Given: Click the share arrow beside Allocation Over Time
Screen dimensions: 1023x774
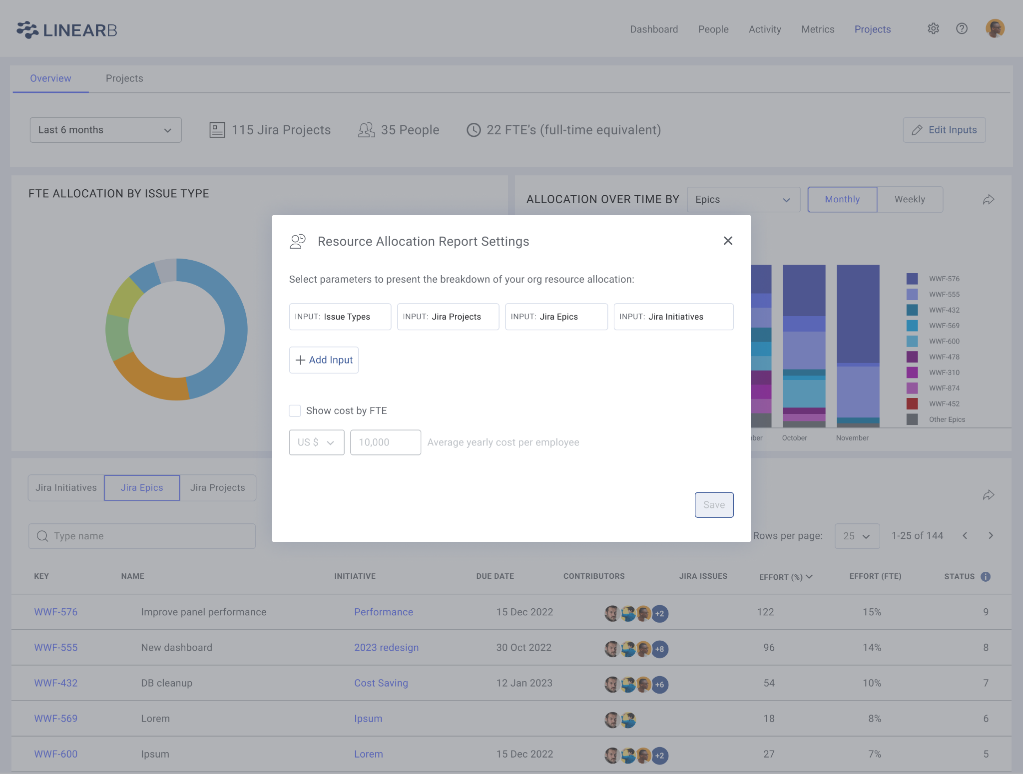Looking at the screenshot, I should coord(989,199).
